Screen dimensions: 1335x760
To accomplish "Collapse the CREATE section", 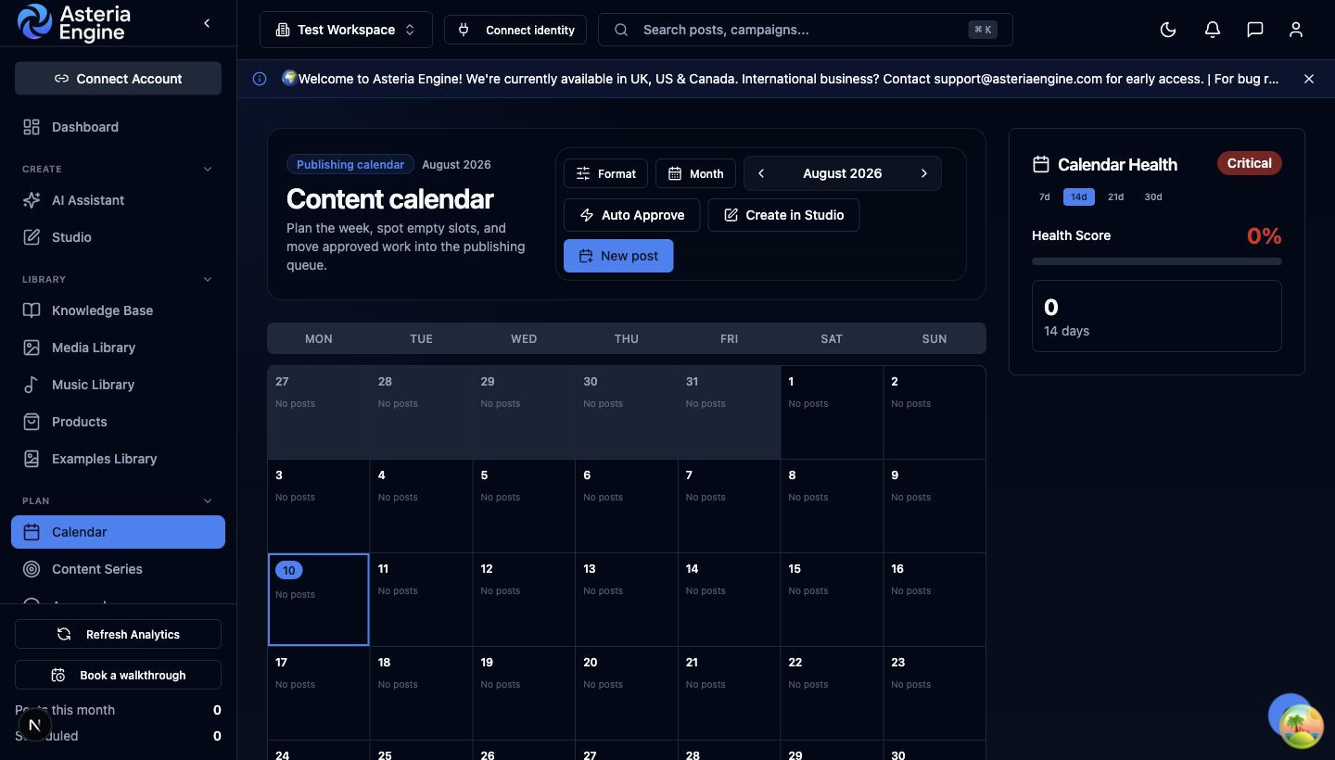I will pos(208,169).
